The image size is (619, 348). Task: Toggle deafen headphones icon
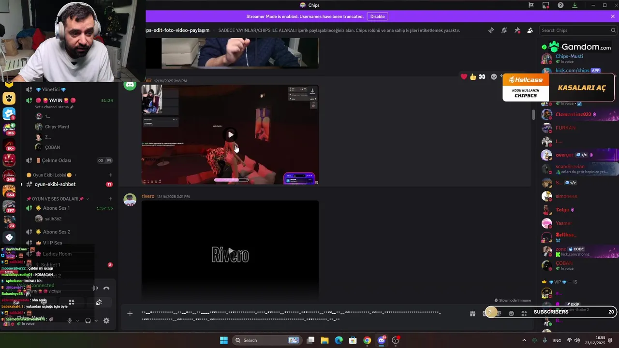click(x=88, y=320)
